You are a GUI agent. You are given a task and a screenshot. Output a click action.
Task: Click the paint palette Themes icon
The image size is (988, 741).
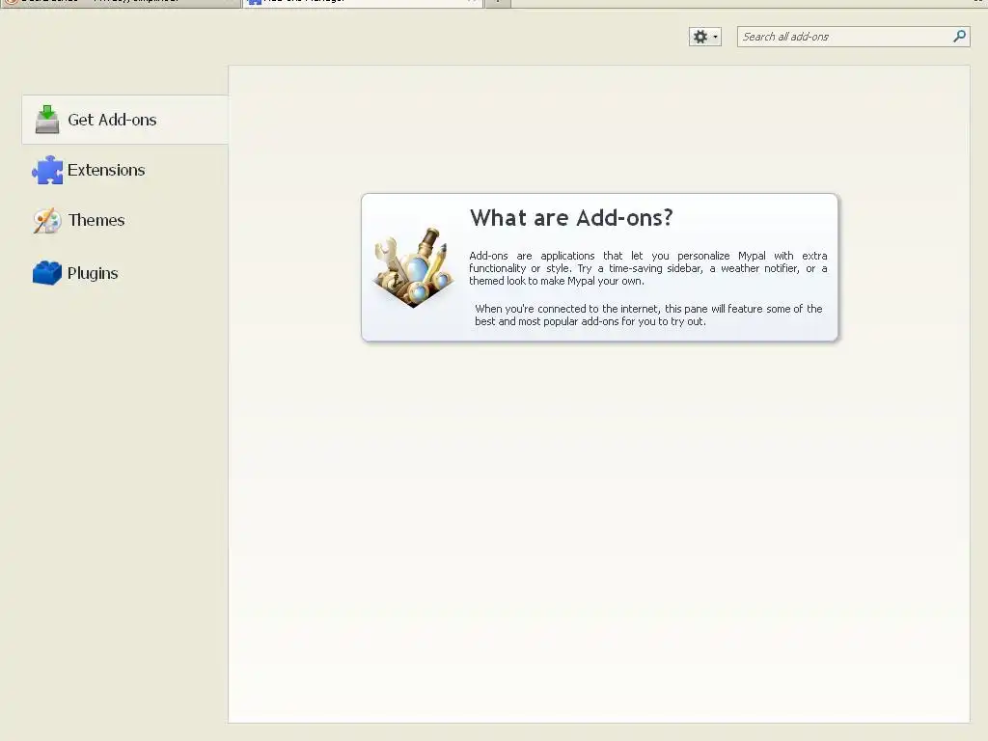pyautogui.click(x=47, y=221)
